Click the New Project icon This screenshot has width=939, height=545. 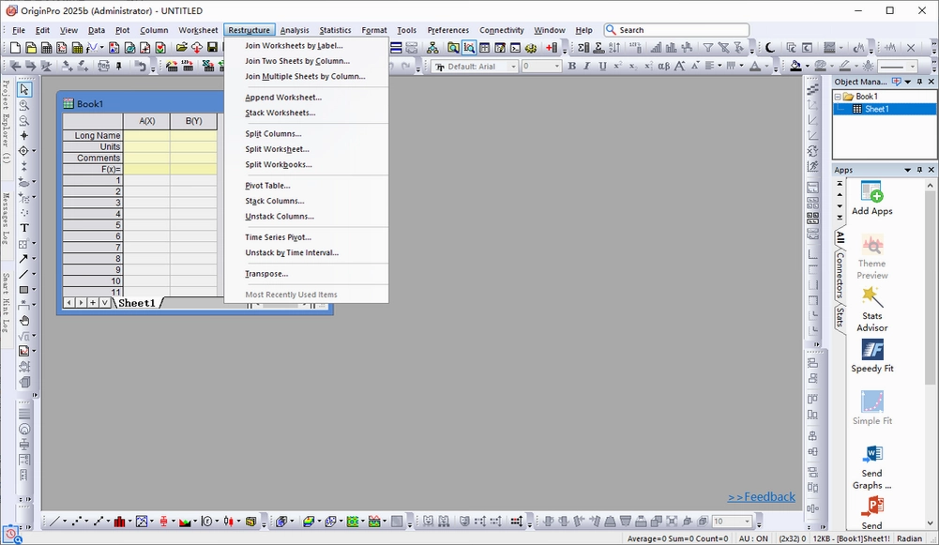tap(16, 47)
